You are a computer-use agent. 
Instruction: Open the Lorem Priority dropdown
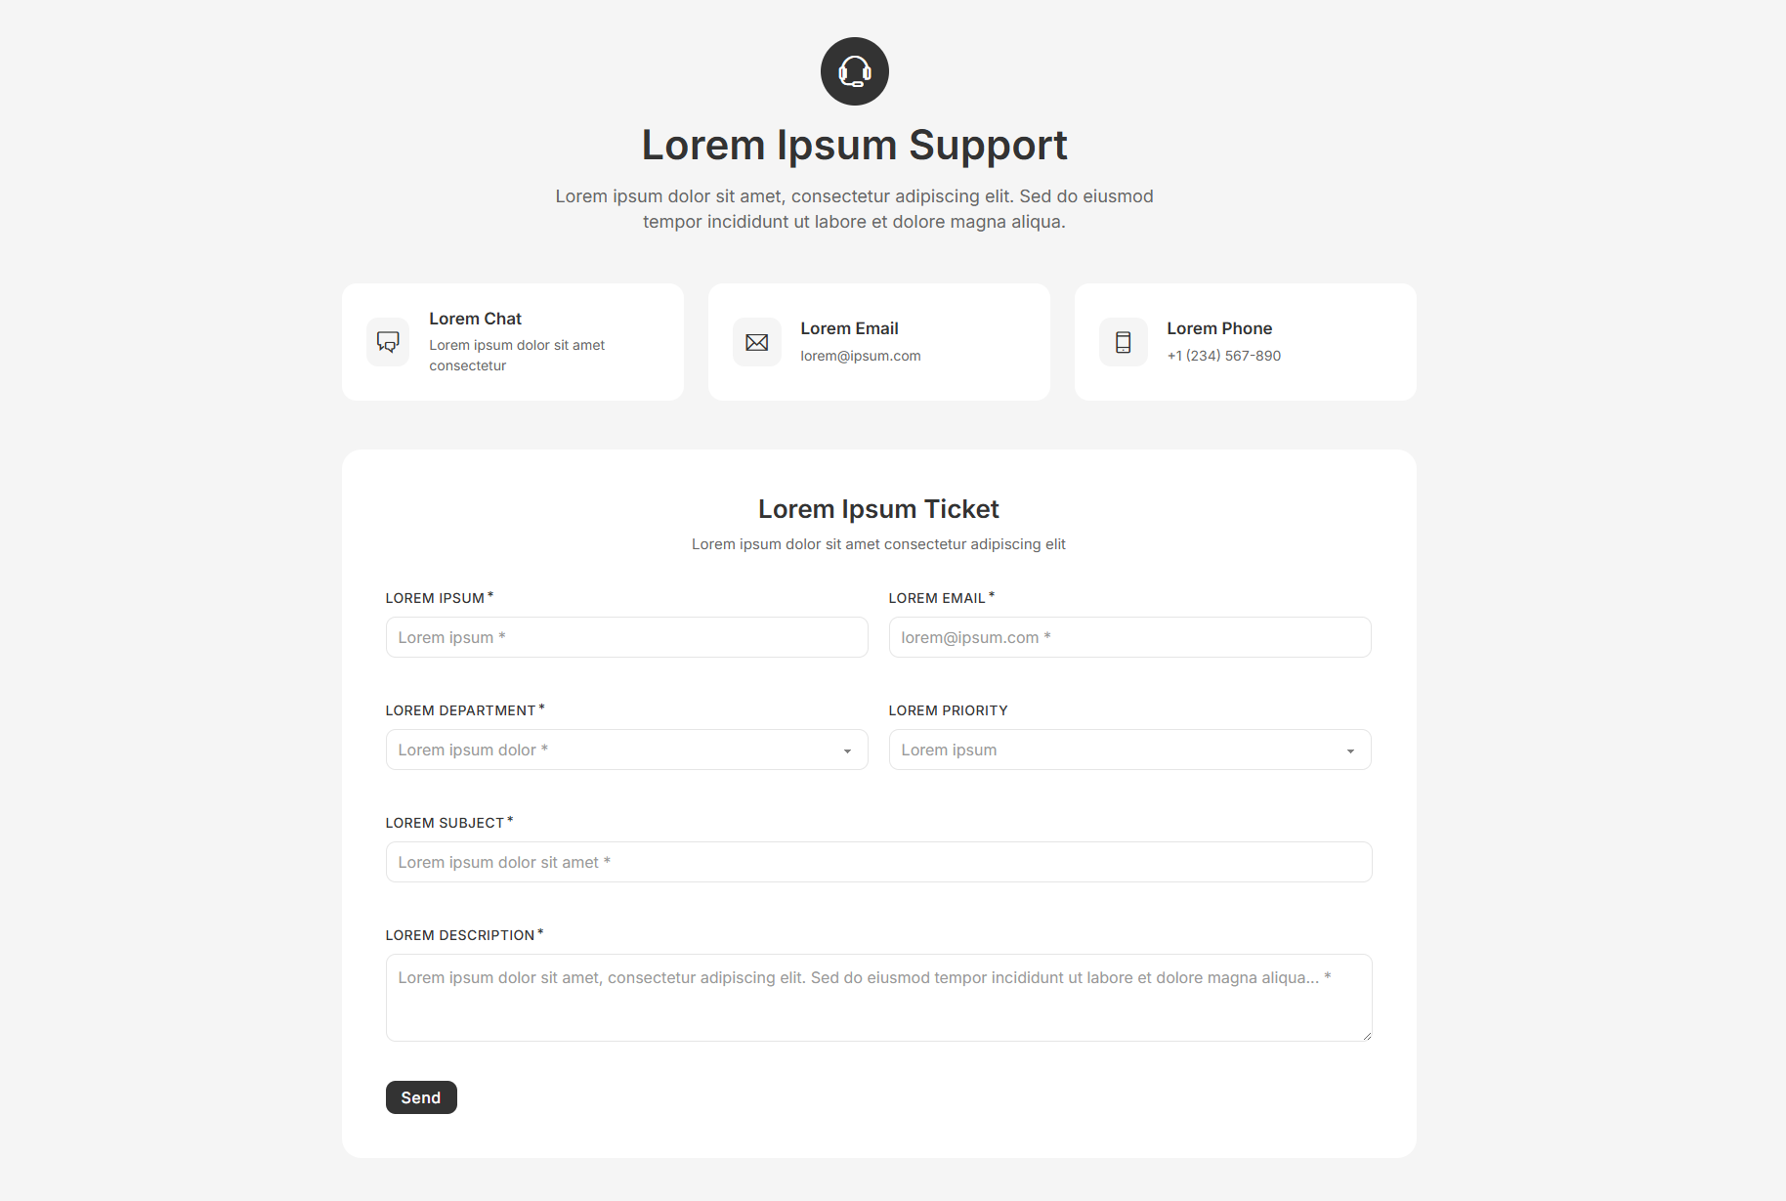1128,750
